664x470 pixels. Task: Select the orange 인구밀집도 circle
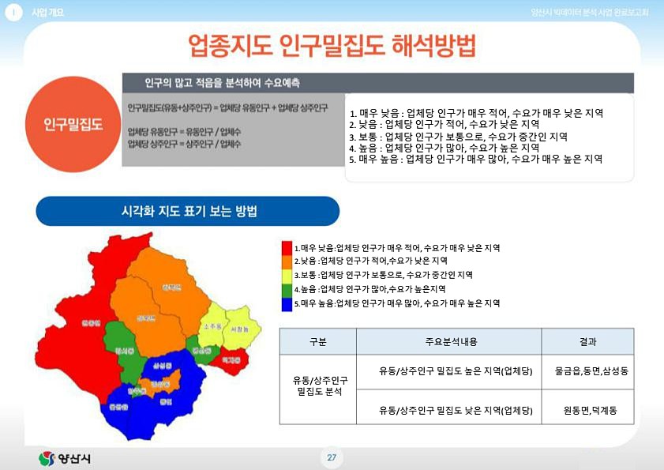pos(73,124)
